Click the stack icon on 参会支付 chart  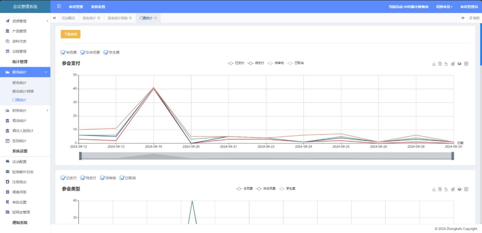(x=459, y=64)
